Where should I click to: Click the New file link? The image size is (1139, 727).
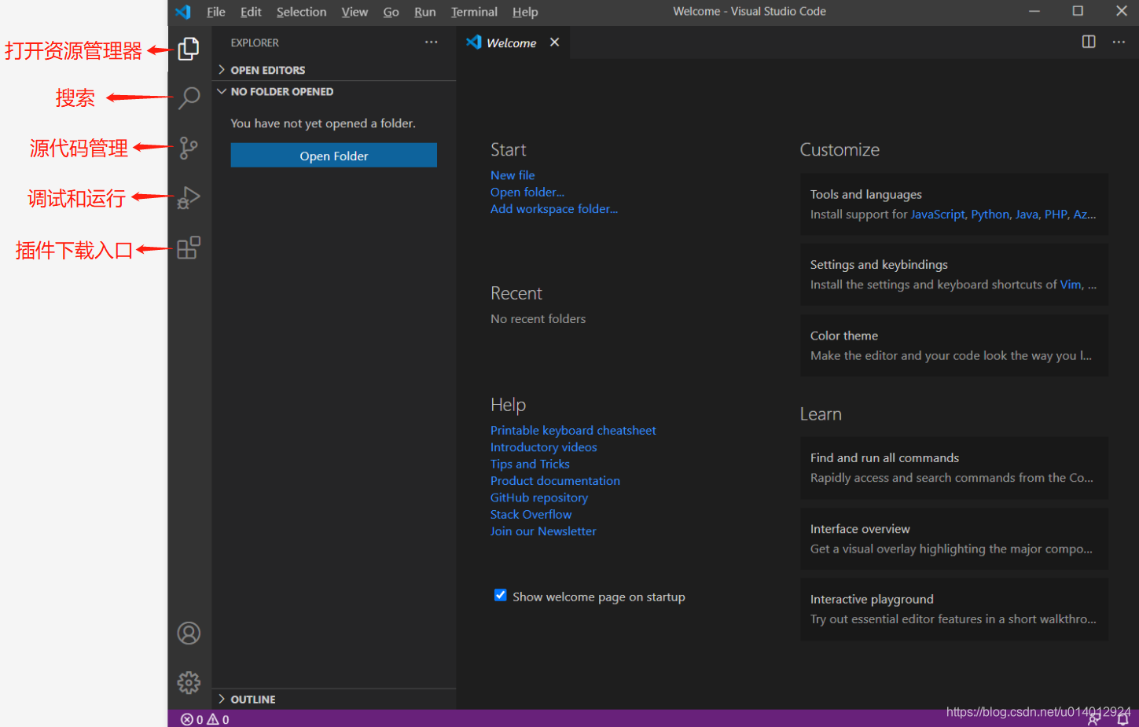tap(513, 175)
